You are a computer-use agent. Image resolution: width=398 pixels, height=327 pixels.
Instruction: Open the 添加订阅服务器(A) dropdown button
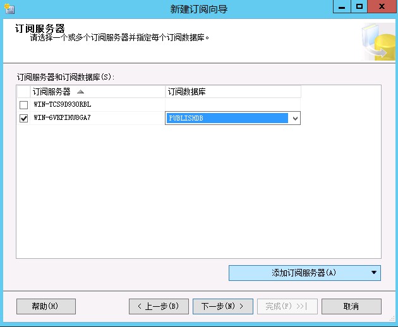coord(305,273)
